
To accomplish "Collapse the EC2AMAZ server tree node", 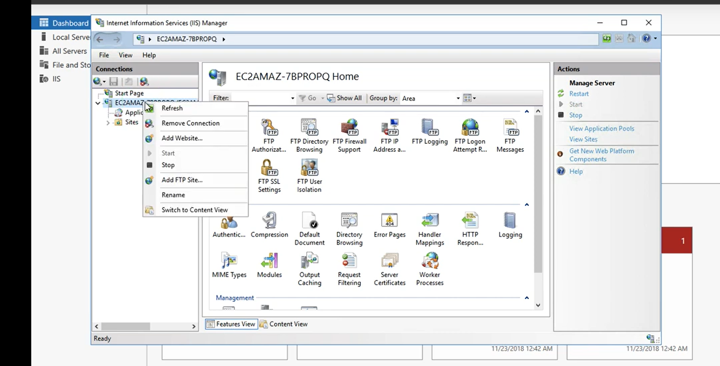I will pyautogui.click(x=98, y=103).
